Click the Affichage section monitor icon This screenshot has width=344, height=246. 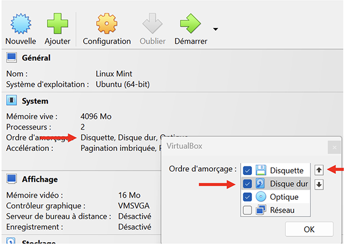click(x=11, y=179)
